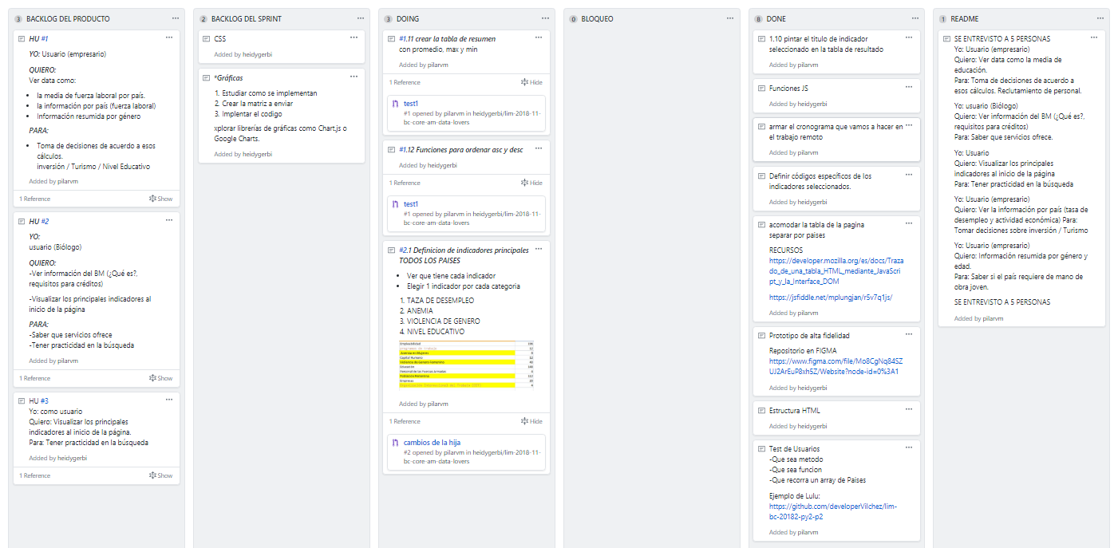The width and height of the screenshot is (1118, 548).
Task: Open *Gráficas card options menu
Action: click(354, 77)
